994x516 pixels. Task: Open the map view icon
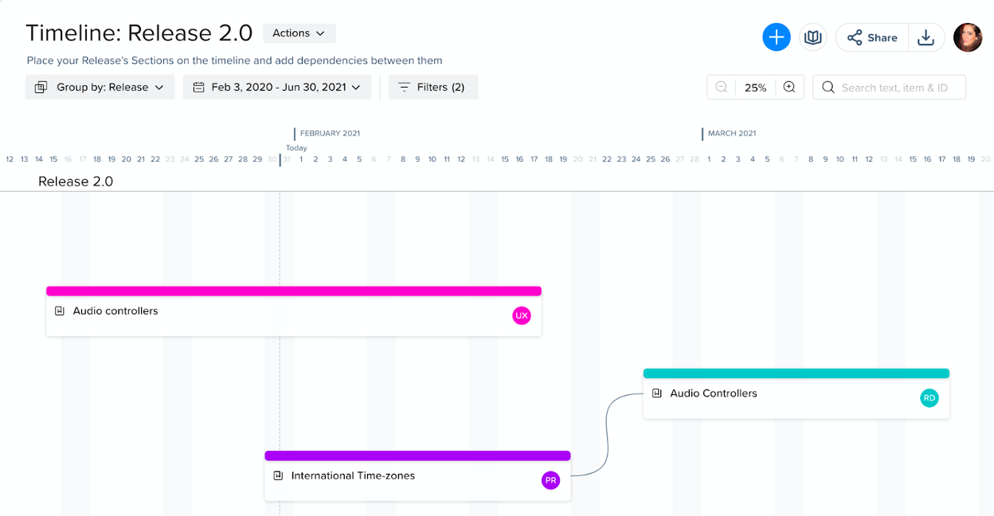coord(812,37)
